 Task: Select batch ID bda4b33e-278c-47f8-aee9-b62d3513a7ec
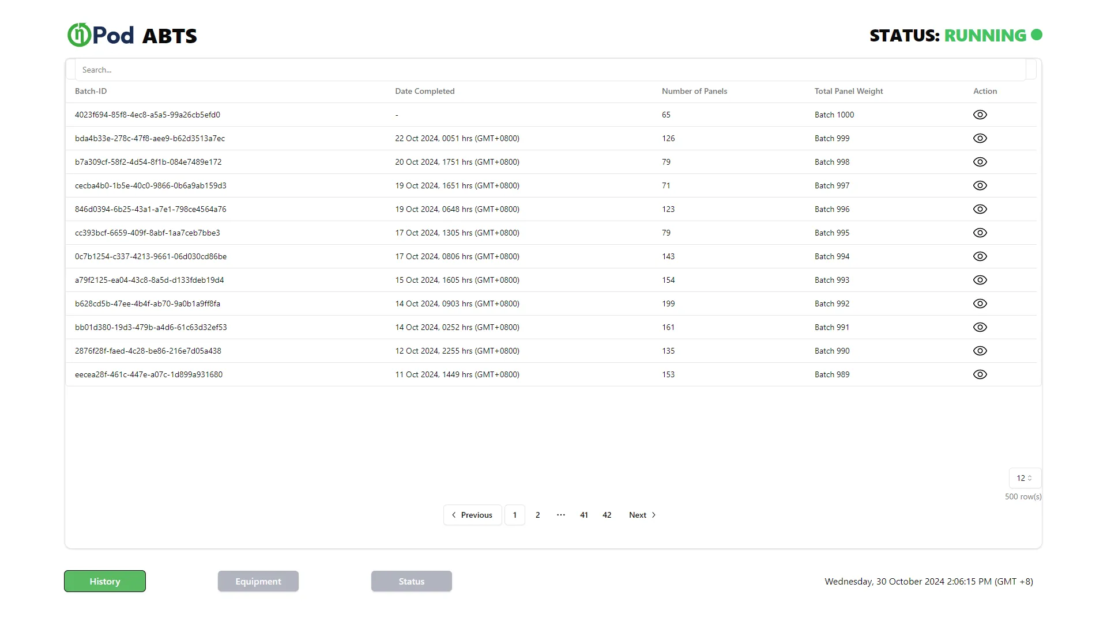pyautogui.click(x=150, y=138)
